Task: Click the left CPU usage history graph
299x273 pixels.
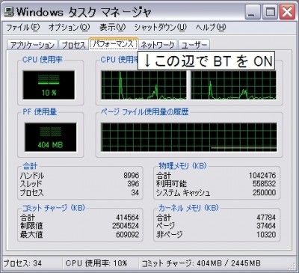Action: point(144,85)
